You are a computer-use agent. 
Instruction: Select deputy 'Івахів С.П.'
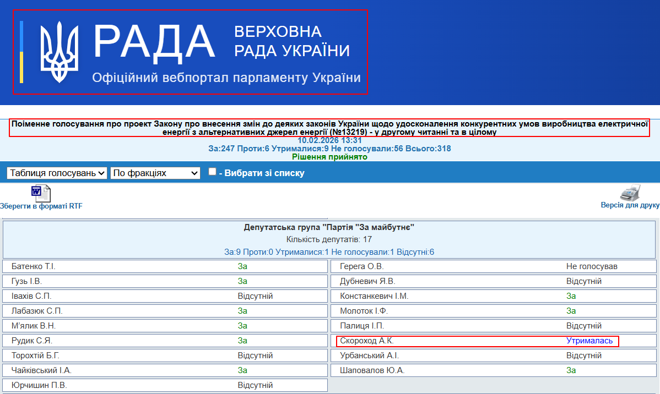[31, 296]
